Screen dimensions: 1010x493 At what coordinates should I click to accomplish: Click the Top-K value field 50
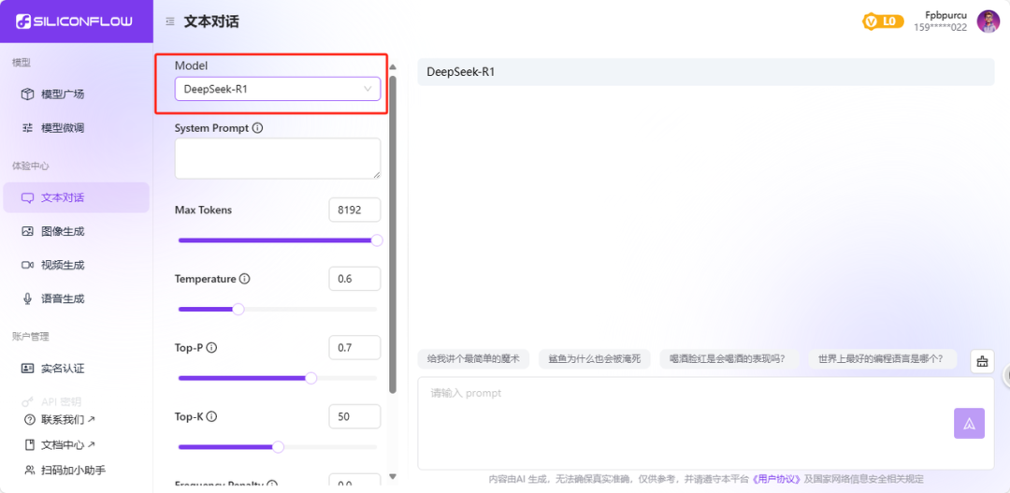[x=354, y=417]
